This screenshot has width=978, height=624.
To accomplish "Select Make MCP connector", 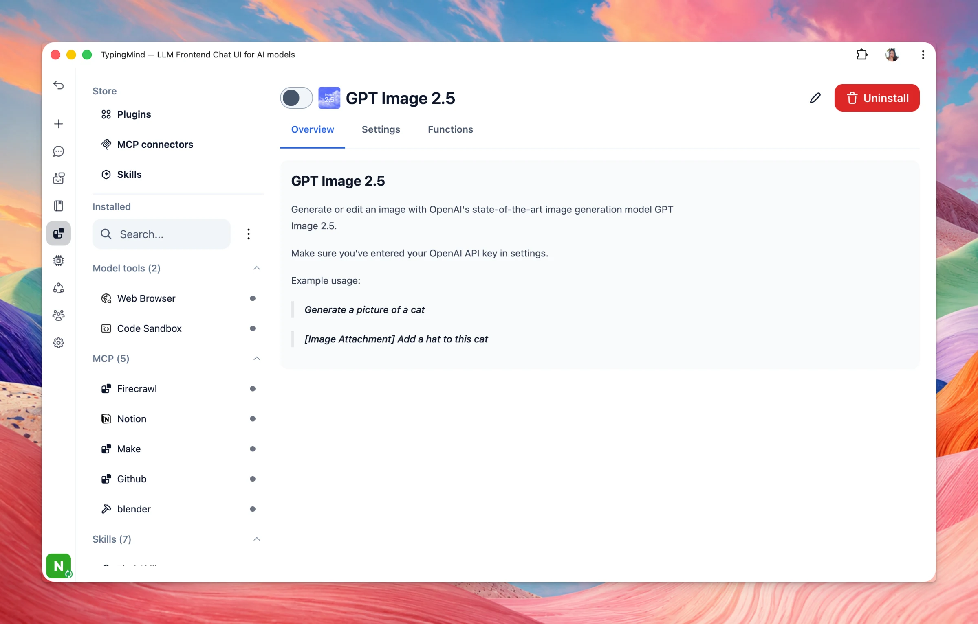I will (178, 449).
